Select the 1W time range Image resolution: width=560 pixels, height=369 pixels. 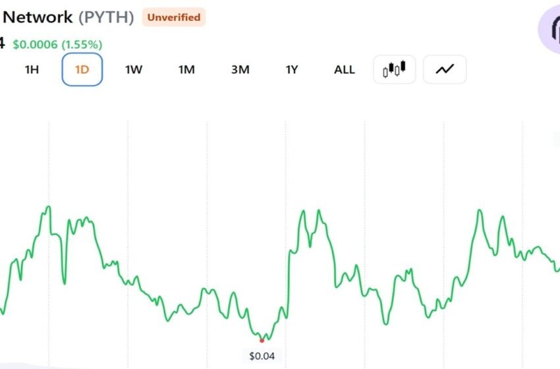(134, 69)
